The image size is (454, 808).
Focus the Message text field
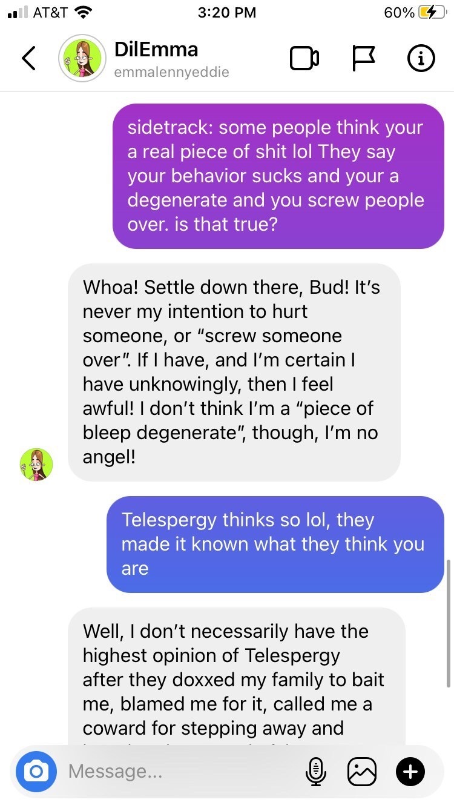coord(182,771)
